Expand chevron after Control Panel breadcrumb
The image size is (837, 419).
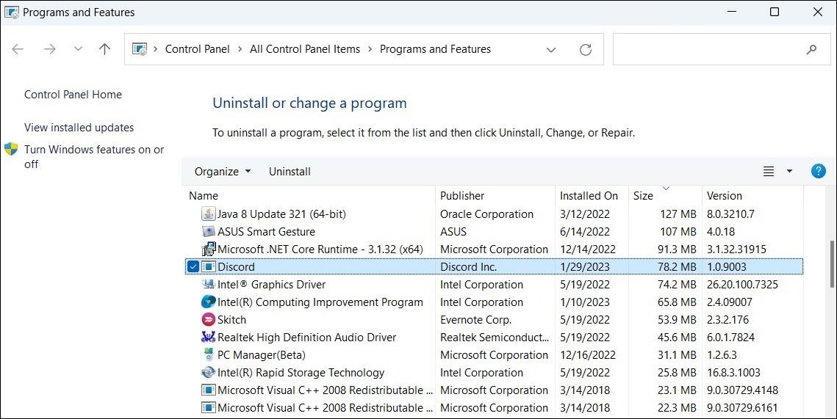click(x=240, y=49)
